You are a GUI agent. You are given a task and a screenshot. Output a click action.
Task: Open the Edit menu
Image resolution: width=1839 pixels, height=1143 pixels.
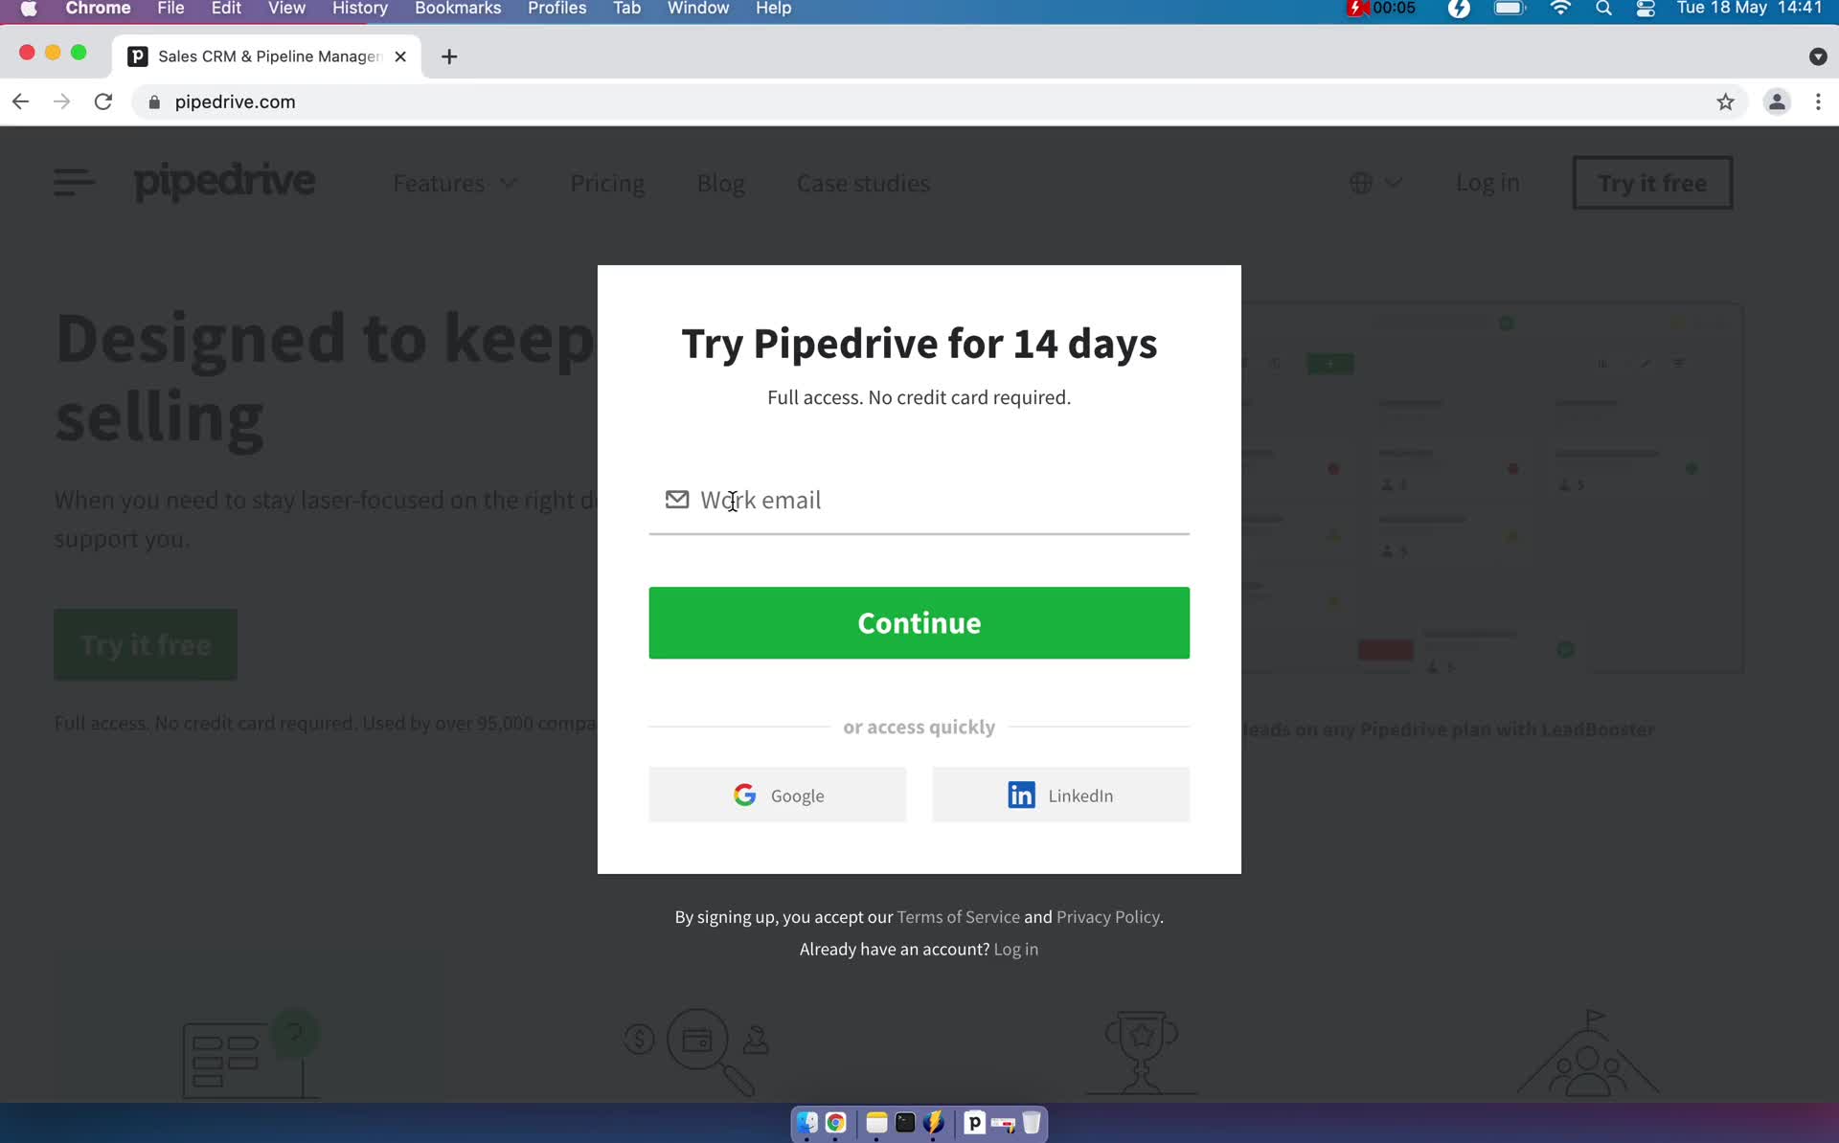click(226, 9)
